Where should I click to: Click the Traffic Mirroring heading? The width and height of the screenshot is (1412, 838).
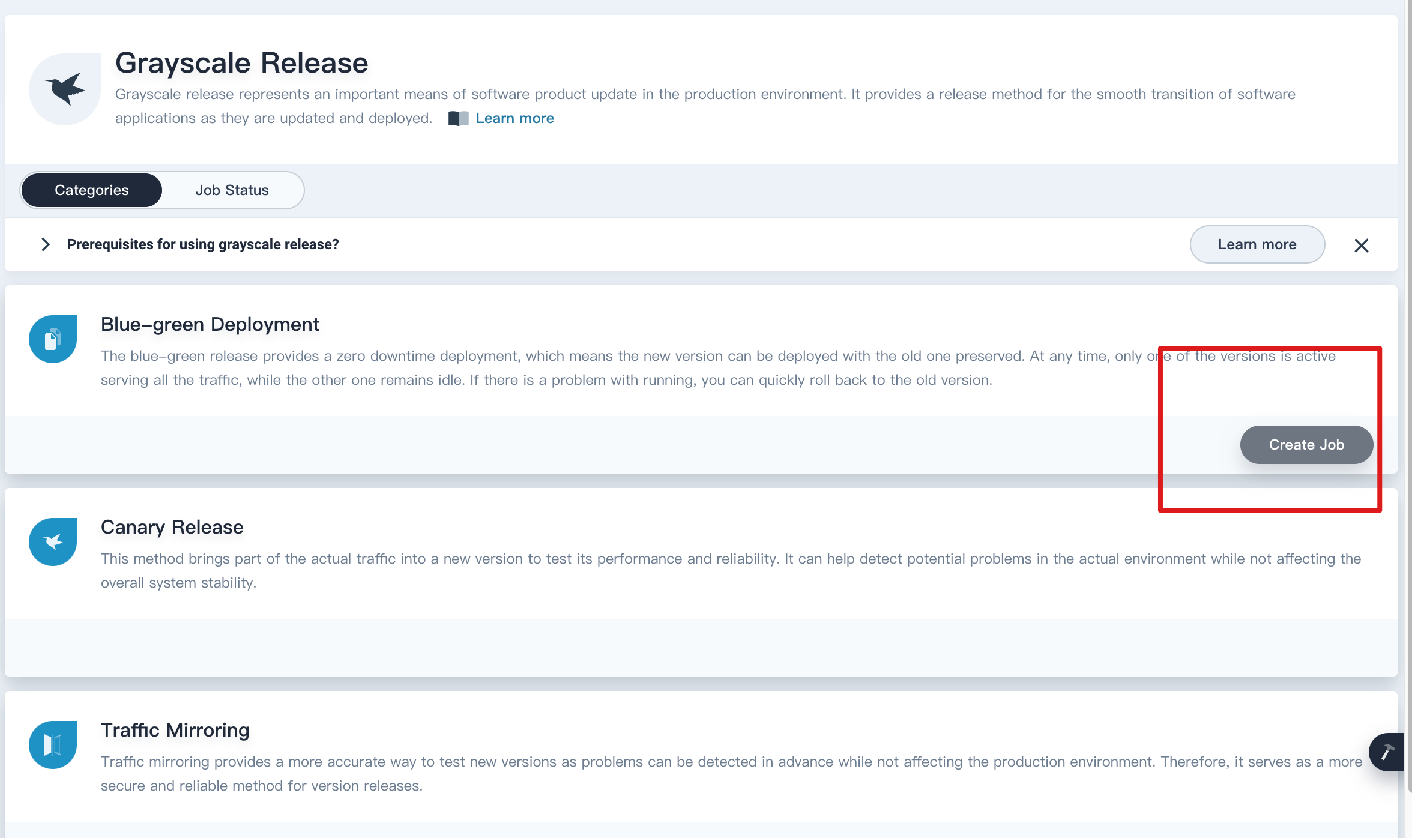pyautogui.click(x=175, y=730)
